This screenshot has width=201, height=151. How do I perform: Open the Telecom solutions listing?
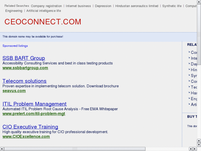pos(25,81)
